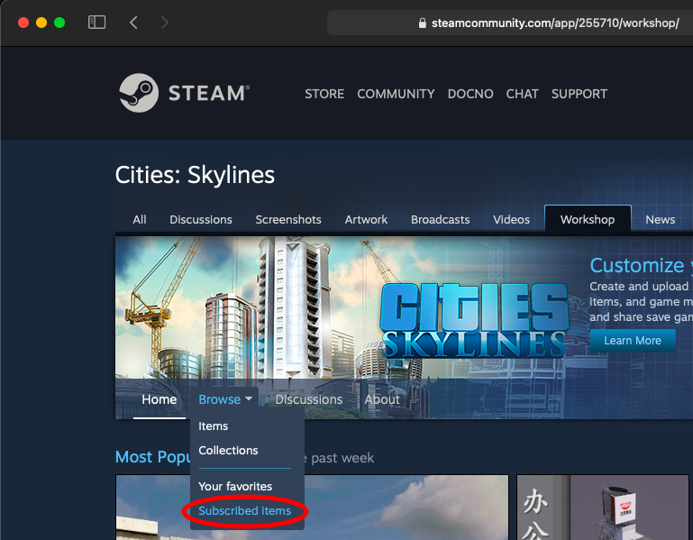Switch to the News tab
The image size is (693, 540).
661,219
